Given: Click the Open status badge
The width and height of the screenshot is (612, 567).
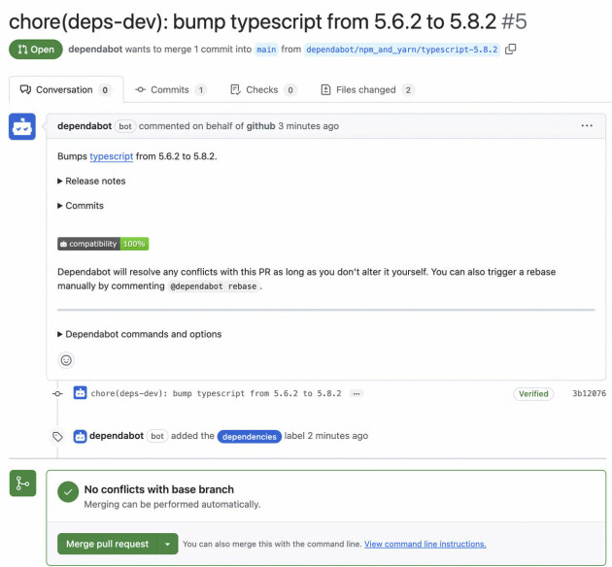Looking at the screenshot, I should 36,50.
